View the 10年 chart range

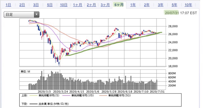[188, 5]
